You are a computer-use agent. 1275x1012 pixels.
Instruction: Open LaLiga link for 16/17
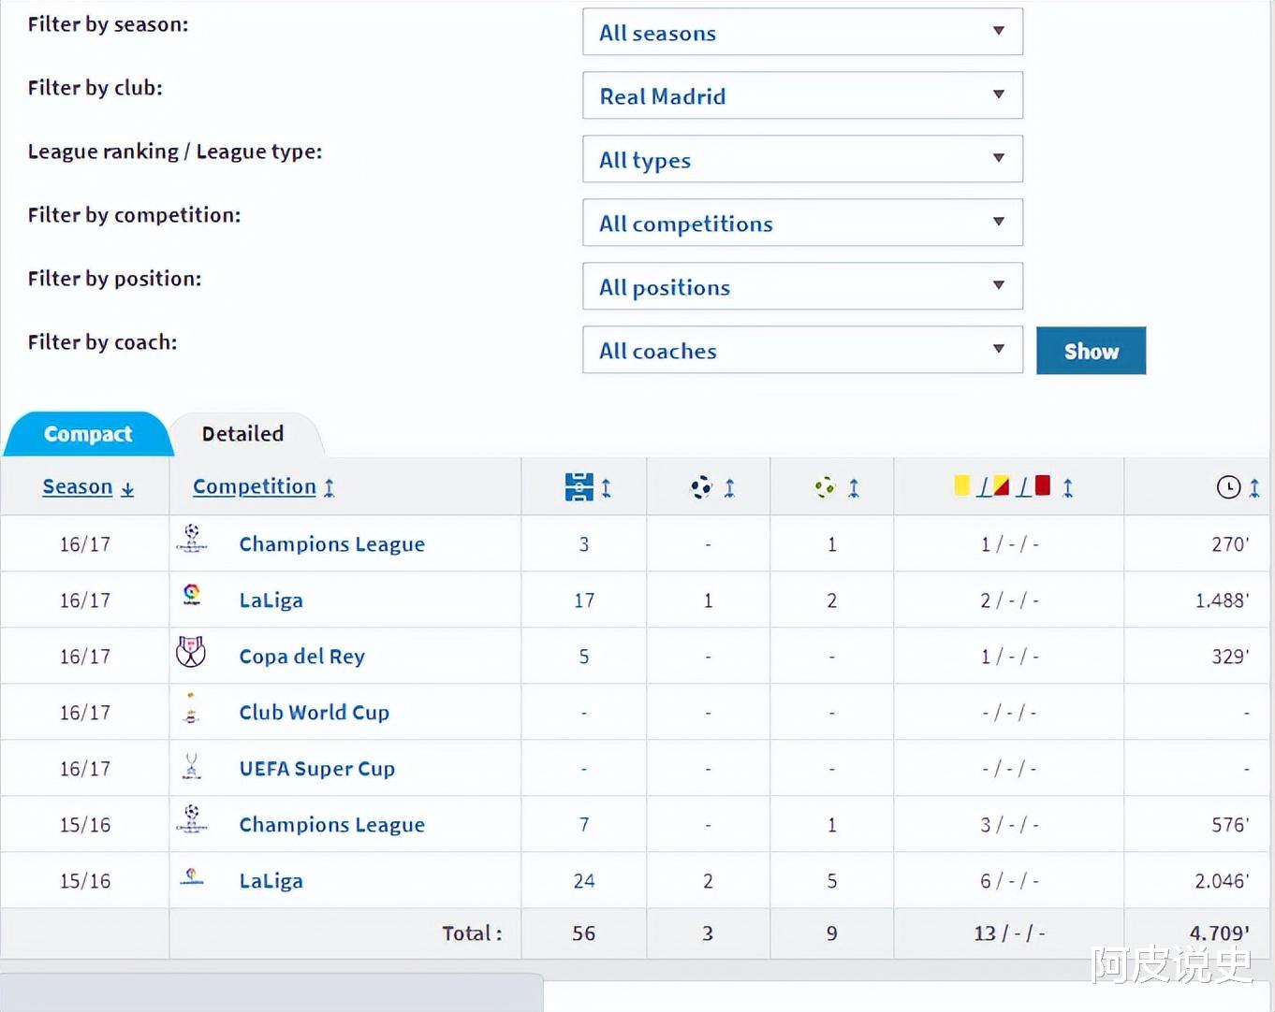coord(271,600)
